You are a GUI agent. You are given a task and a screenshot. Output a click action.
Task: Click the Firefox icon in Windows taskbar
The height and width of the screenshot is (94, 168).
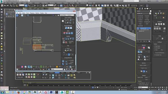(19, 92)
